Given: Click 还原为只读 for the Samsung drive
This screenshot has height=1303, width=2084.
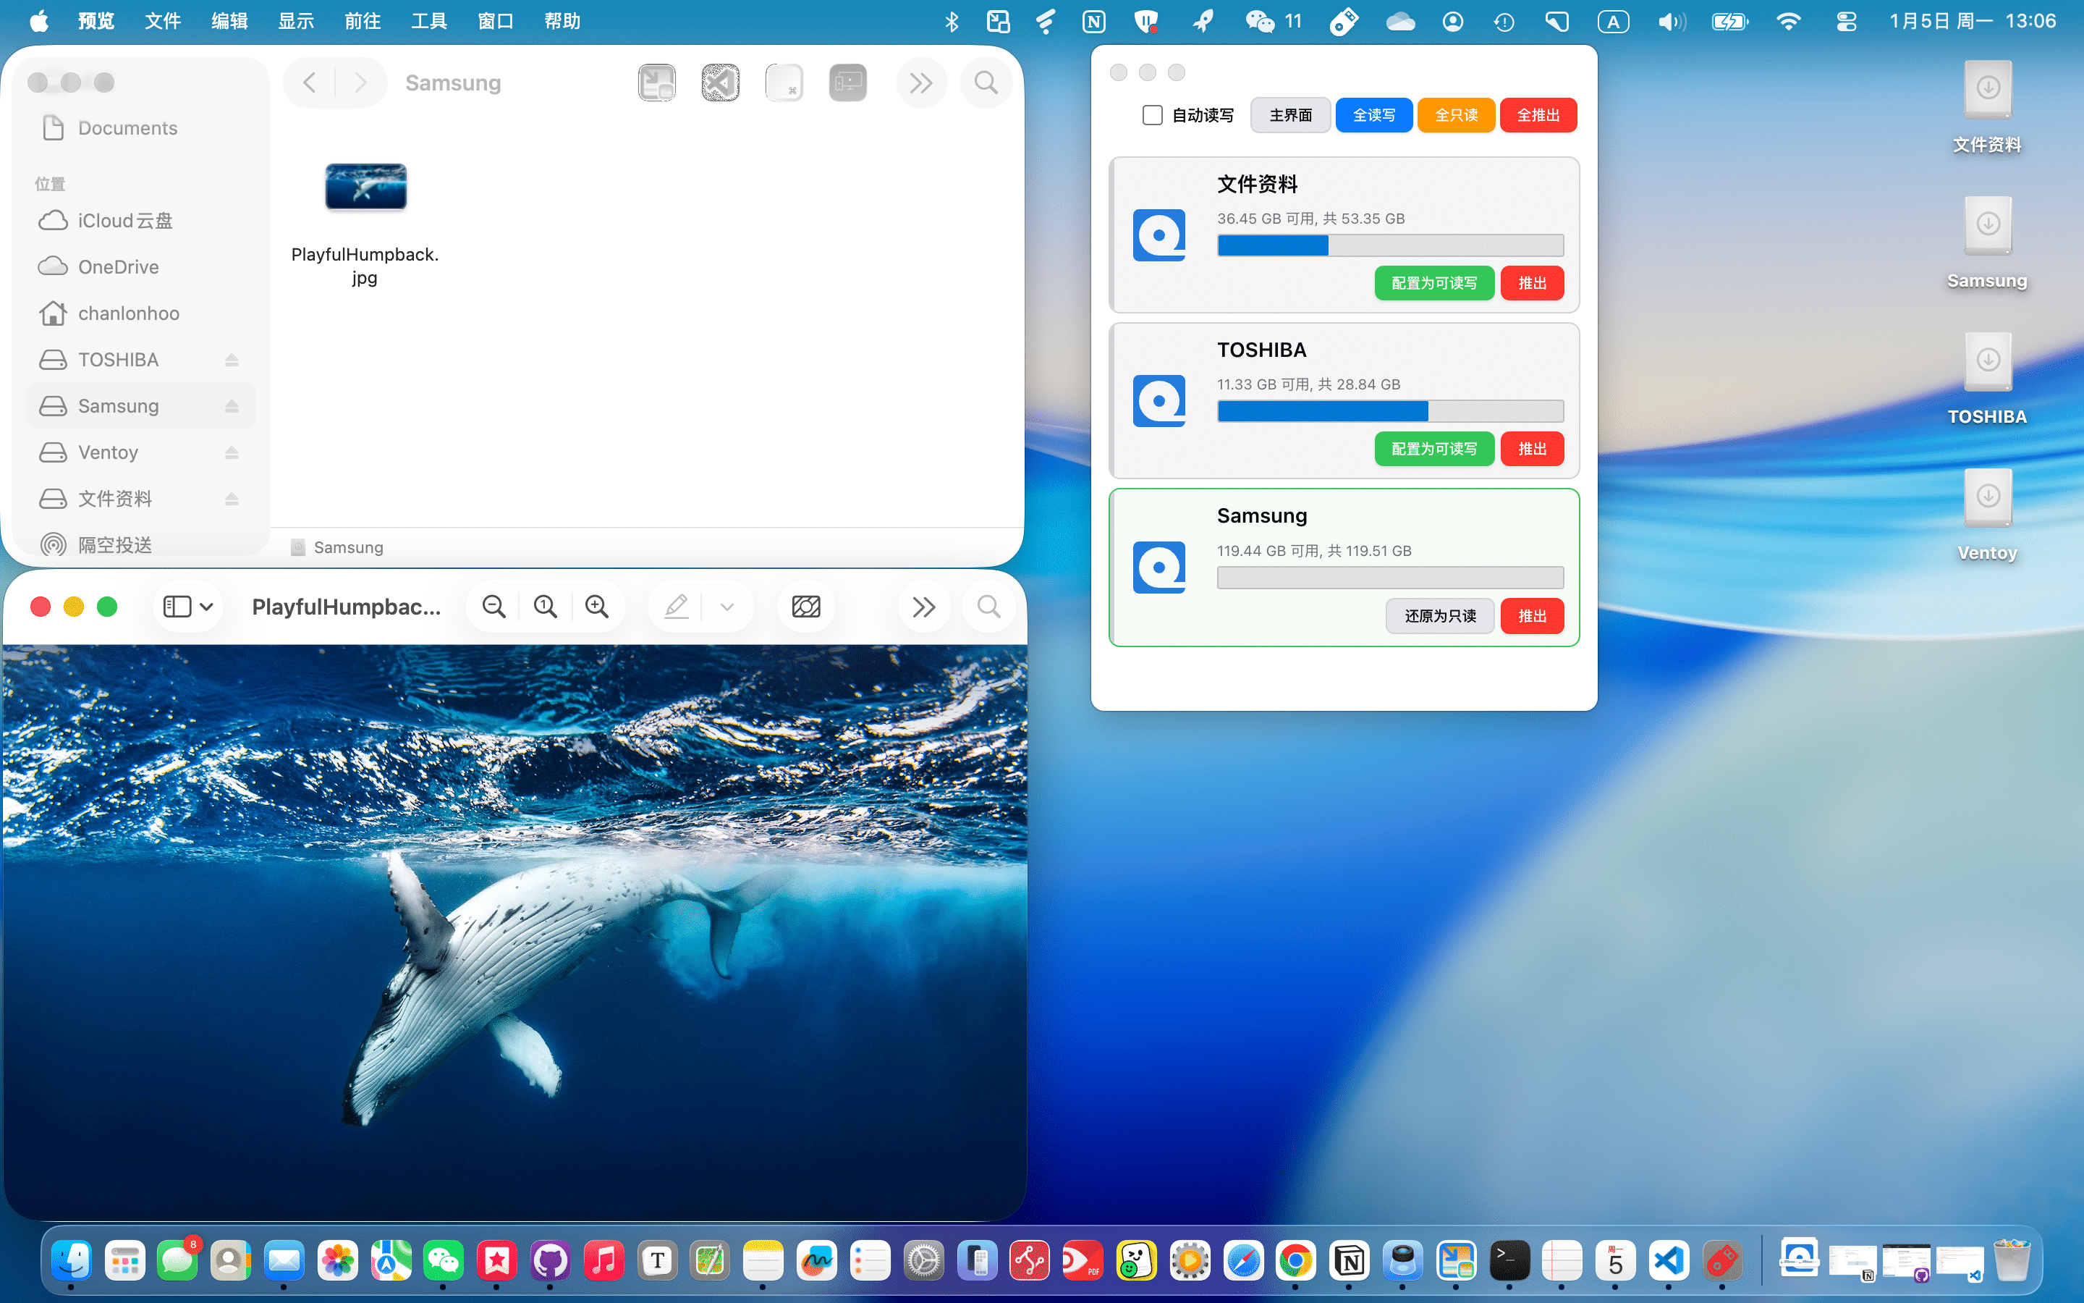Looking at the screenshot, I should pos(1439,615).
